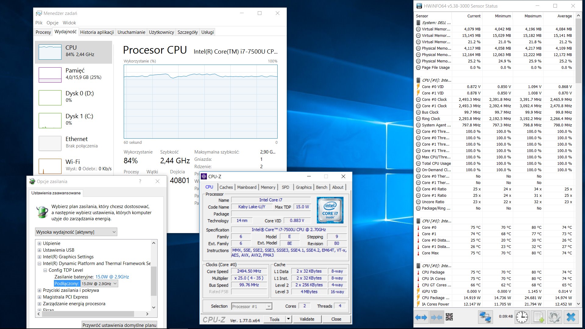Open the Podłączony 15.0W @ 2.9GHz dropdown

coord(99,284)
